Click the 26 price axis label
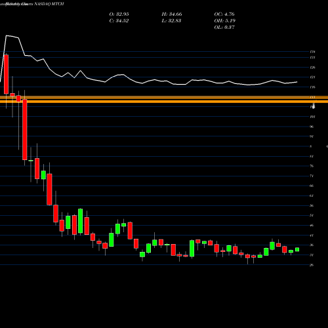 (312, 265)
